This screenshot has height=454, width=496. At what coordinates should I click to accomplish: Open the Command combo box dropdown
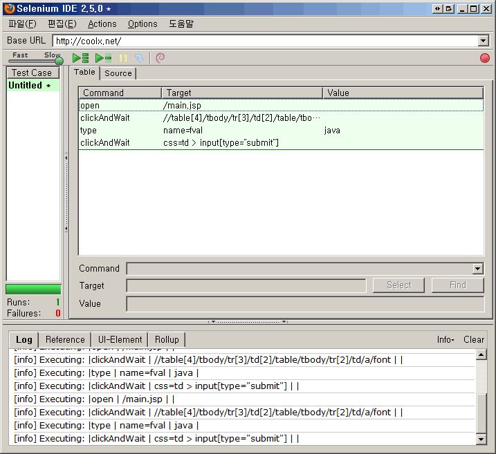click(477, 269)
